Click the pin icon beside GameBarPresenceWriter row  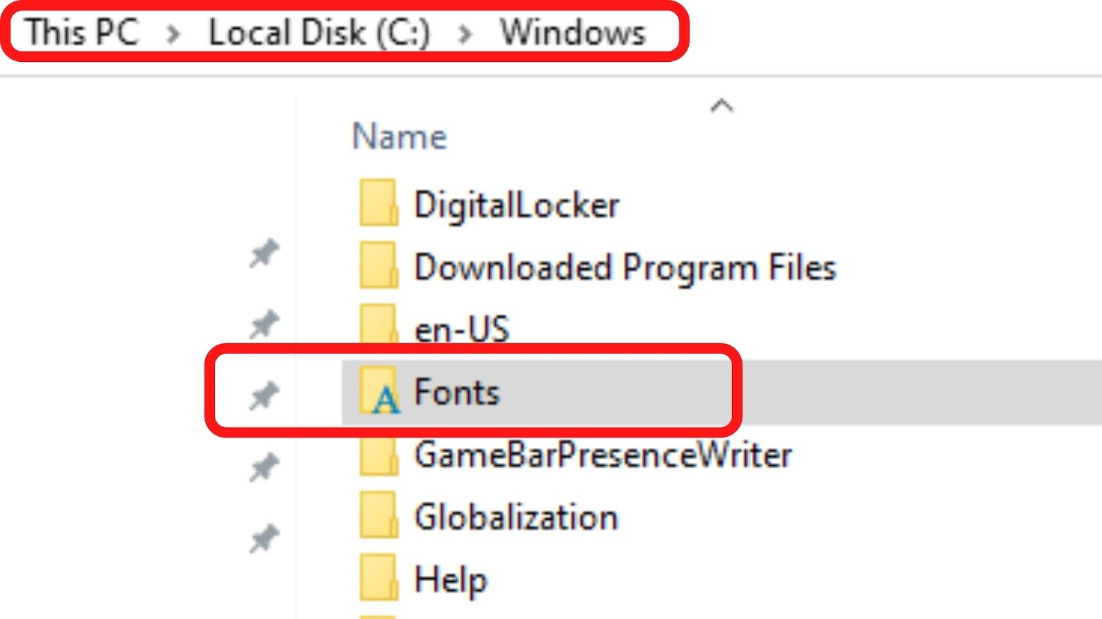tap(264, 468)
